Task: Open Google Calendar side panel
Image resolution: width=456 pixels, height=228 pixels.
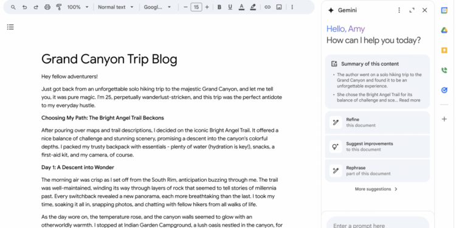Action: click(x=444, y=10)
